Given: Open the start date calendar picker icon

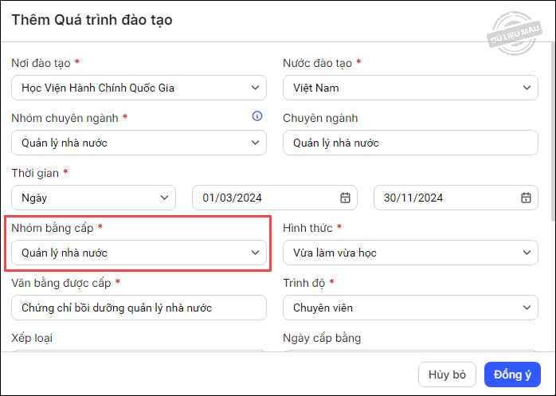Looking at the screenshot, I should (x=345, y=198).
